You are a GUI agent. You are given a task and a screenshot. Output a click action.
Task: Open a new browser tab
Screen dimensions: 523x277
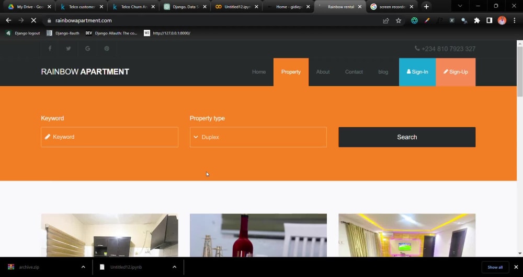(x=426, y=7)
